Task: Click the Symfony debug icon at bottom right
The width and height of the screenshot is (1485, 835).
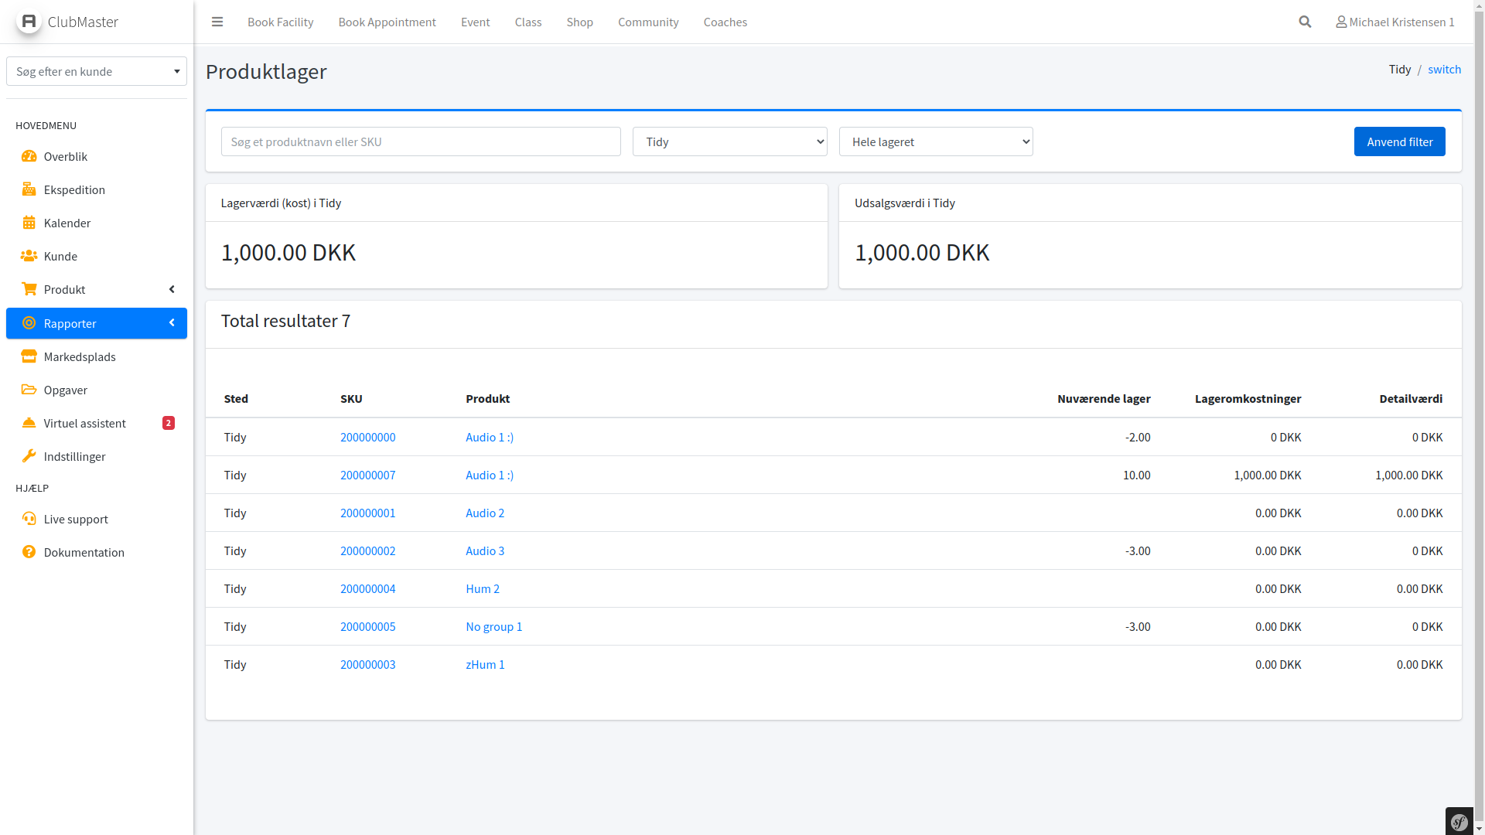Action: pos(1459,822)
